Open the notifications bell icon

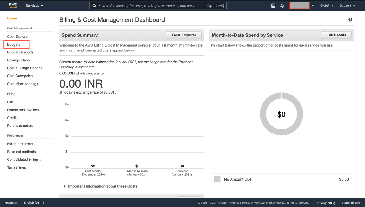click(282, 5)
